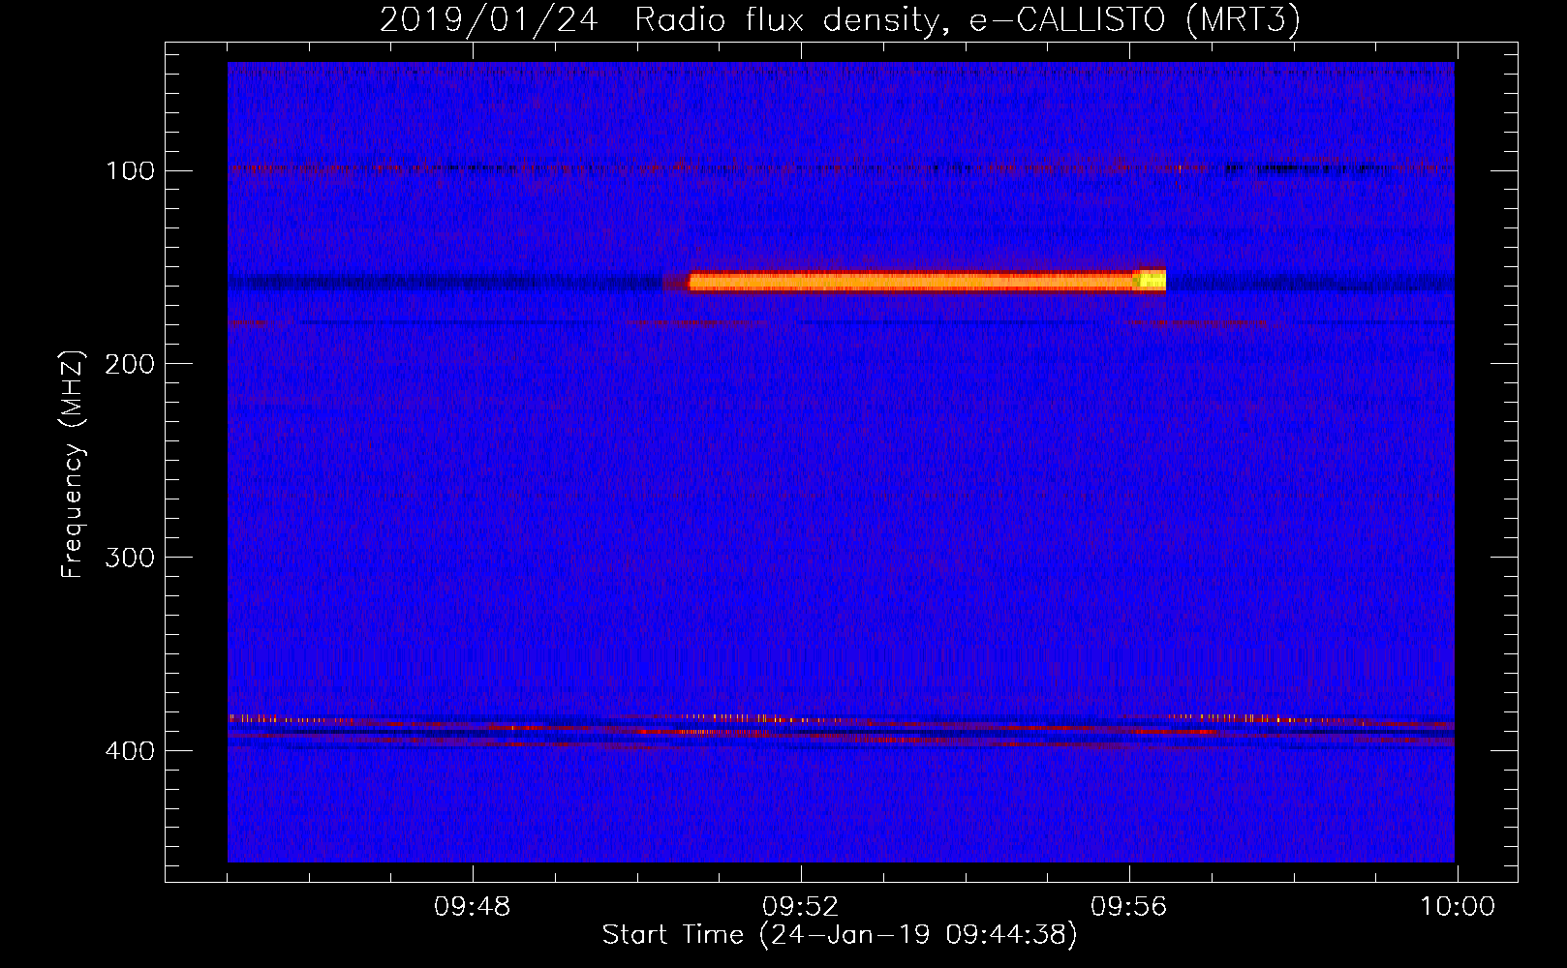Click the 200 frequency tick label

(x=130, y=364)
